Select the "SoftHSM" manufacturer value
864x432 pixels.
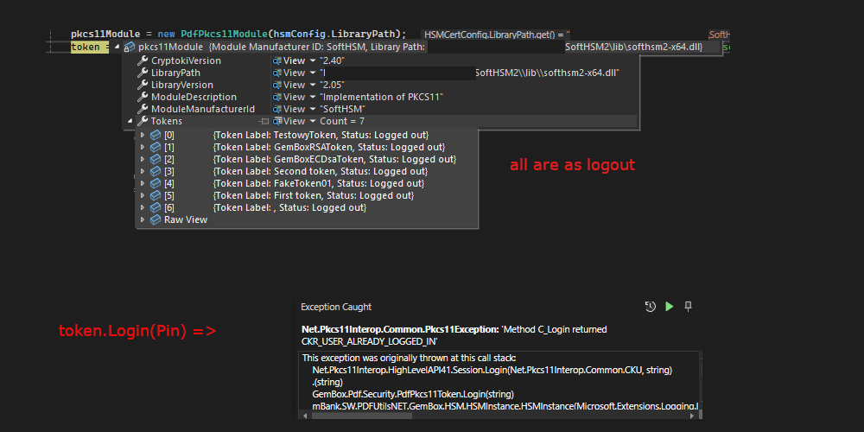click(x=343, y=109)
